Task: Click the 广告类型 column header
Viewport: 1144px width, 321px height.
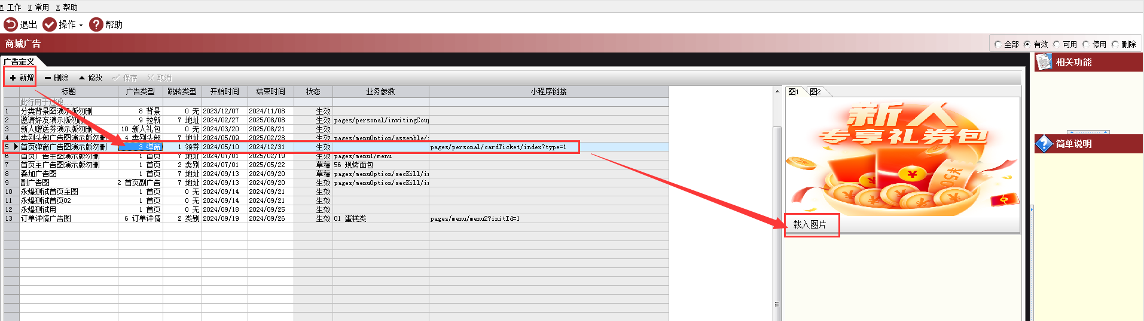Action: (x=141, y=91)
